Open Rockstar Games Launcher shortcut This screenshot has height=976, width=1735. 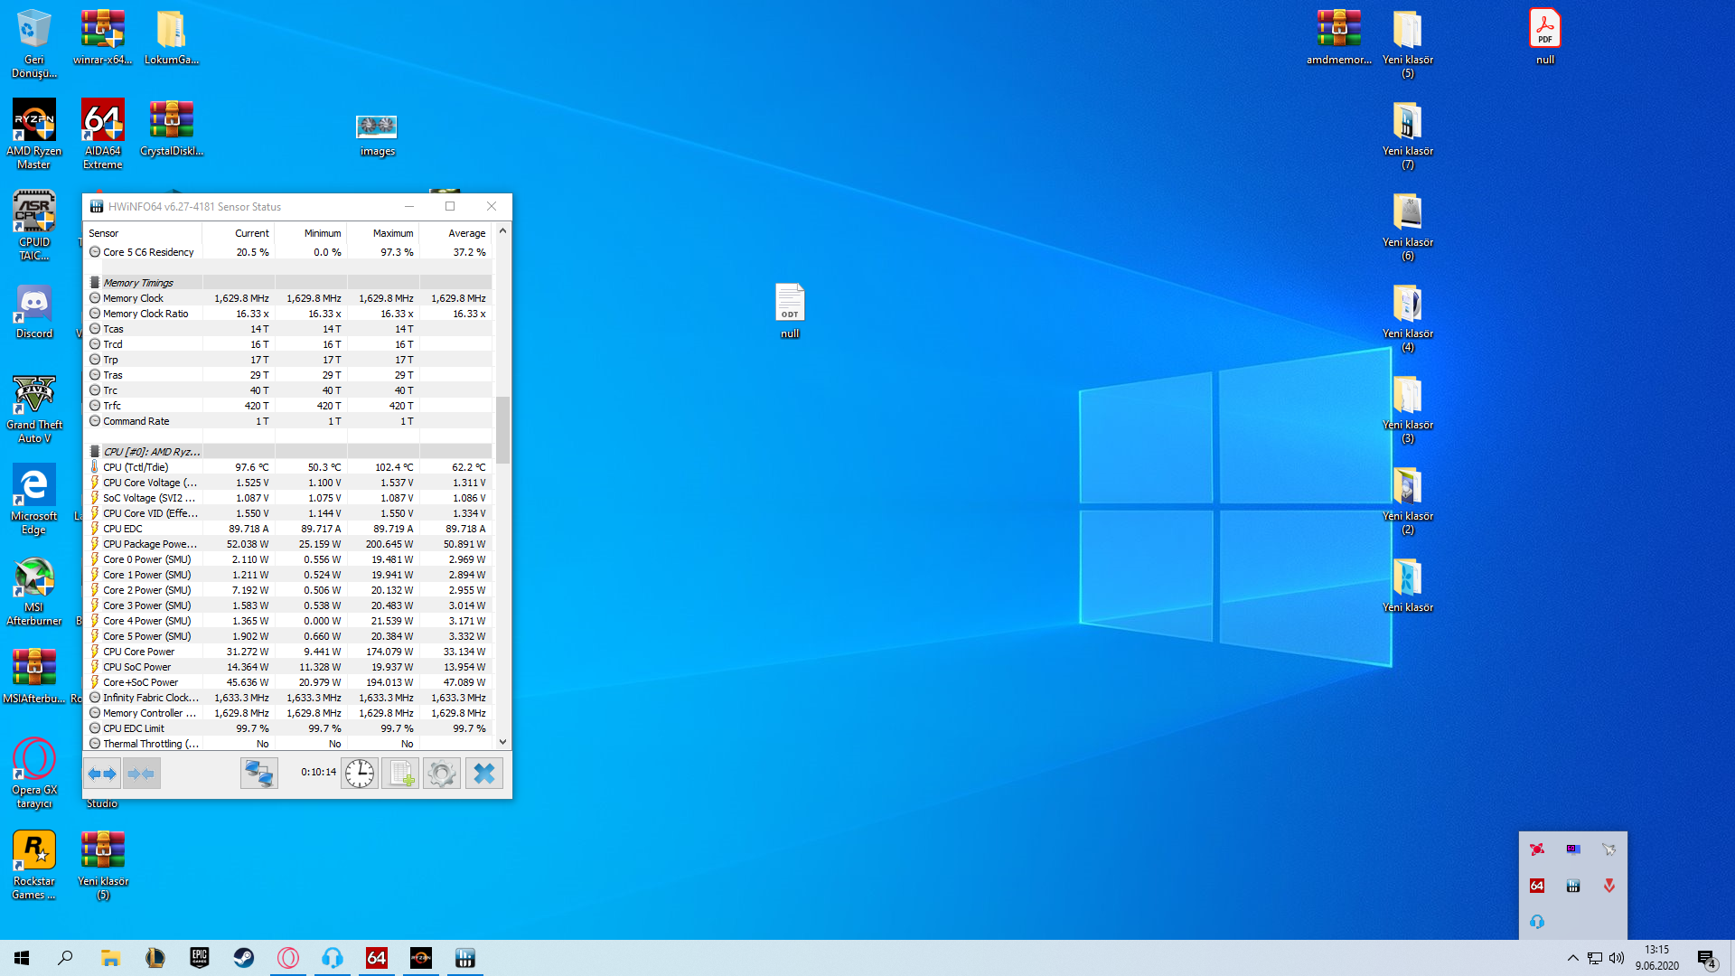tap(34, 865)
